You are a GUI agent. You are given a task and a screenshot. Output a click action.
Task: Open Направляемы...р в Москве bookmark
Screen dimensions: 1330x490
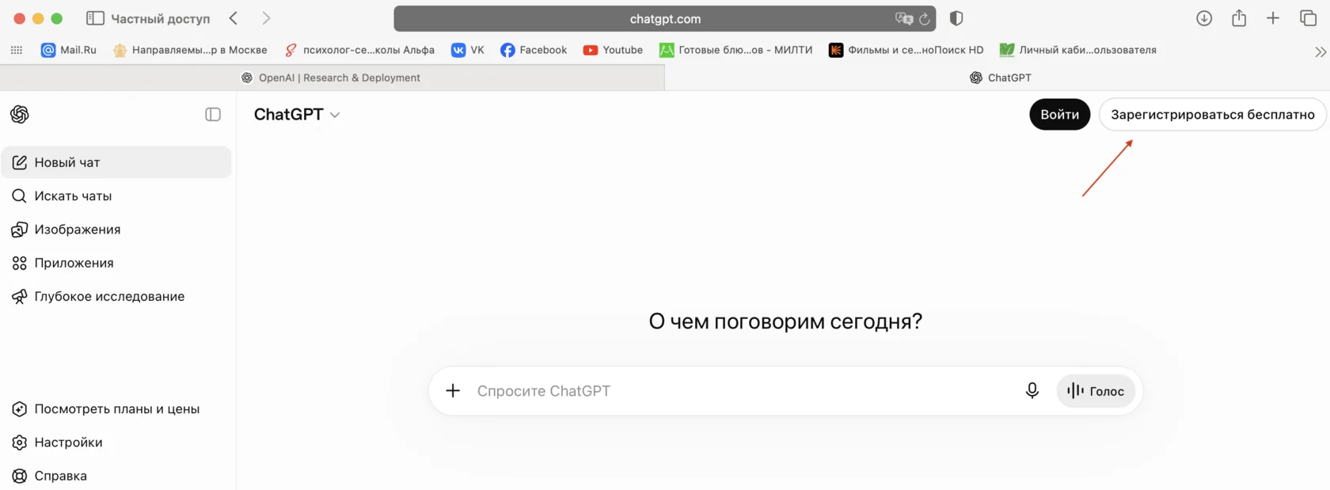click(x=190, y=50)
